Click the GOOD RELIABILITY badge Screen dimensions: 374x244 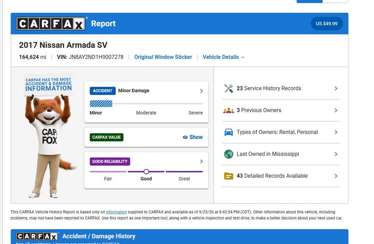coord(110,161)
